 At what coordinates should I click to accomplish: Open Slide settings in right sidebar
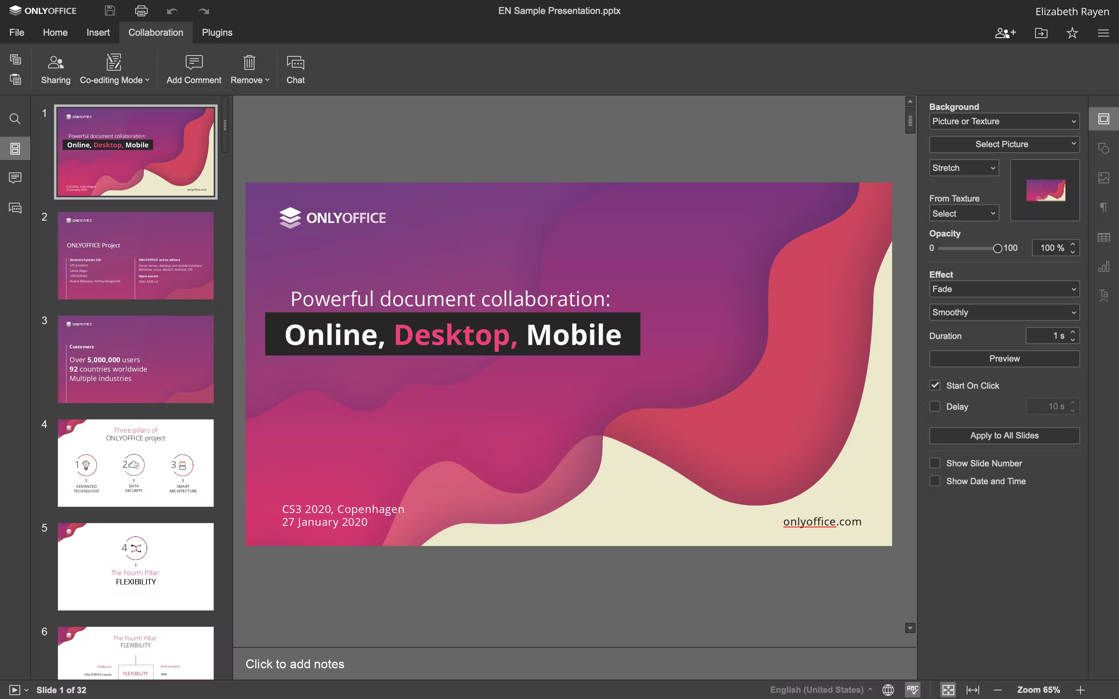tap(1104, 119)
